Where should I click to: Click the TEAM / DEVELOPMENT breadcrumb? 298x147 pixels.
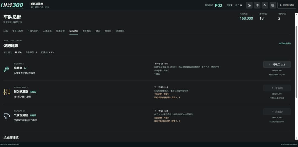pyautogui.click(x=12, y=40)
